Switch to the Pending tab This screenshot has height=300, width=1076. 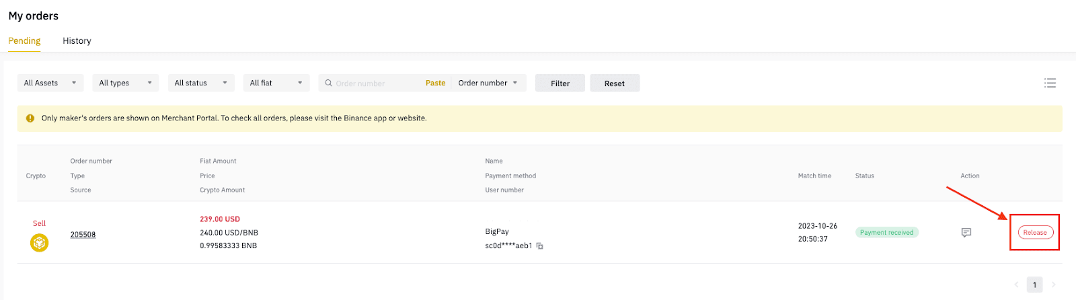tap(24, 40)
